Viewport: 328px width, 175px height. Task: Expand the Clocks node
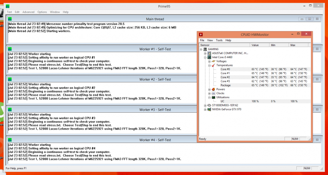pyautogui.click(x=209, y=93)
